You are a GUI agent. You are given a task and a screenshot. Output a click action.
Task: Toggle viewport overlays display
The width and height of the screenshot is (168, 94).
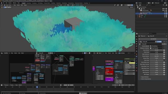click(122, 5)
